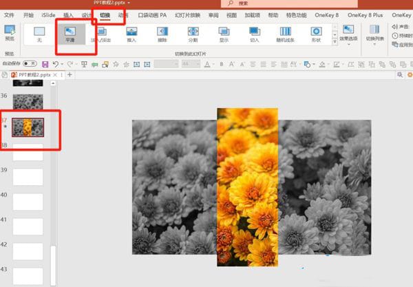Toggle the 自动保存 autosave switch
The image size is (413, 287).
[x=30, y=63]
